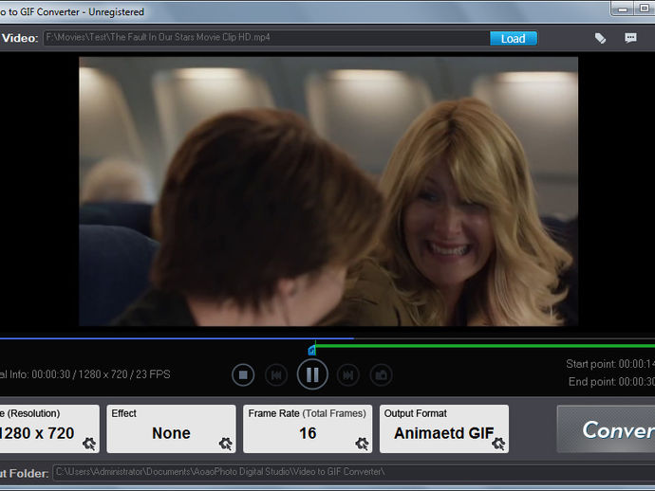
Task: Pause the video playback
Action: click(x=312, y=374)
